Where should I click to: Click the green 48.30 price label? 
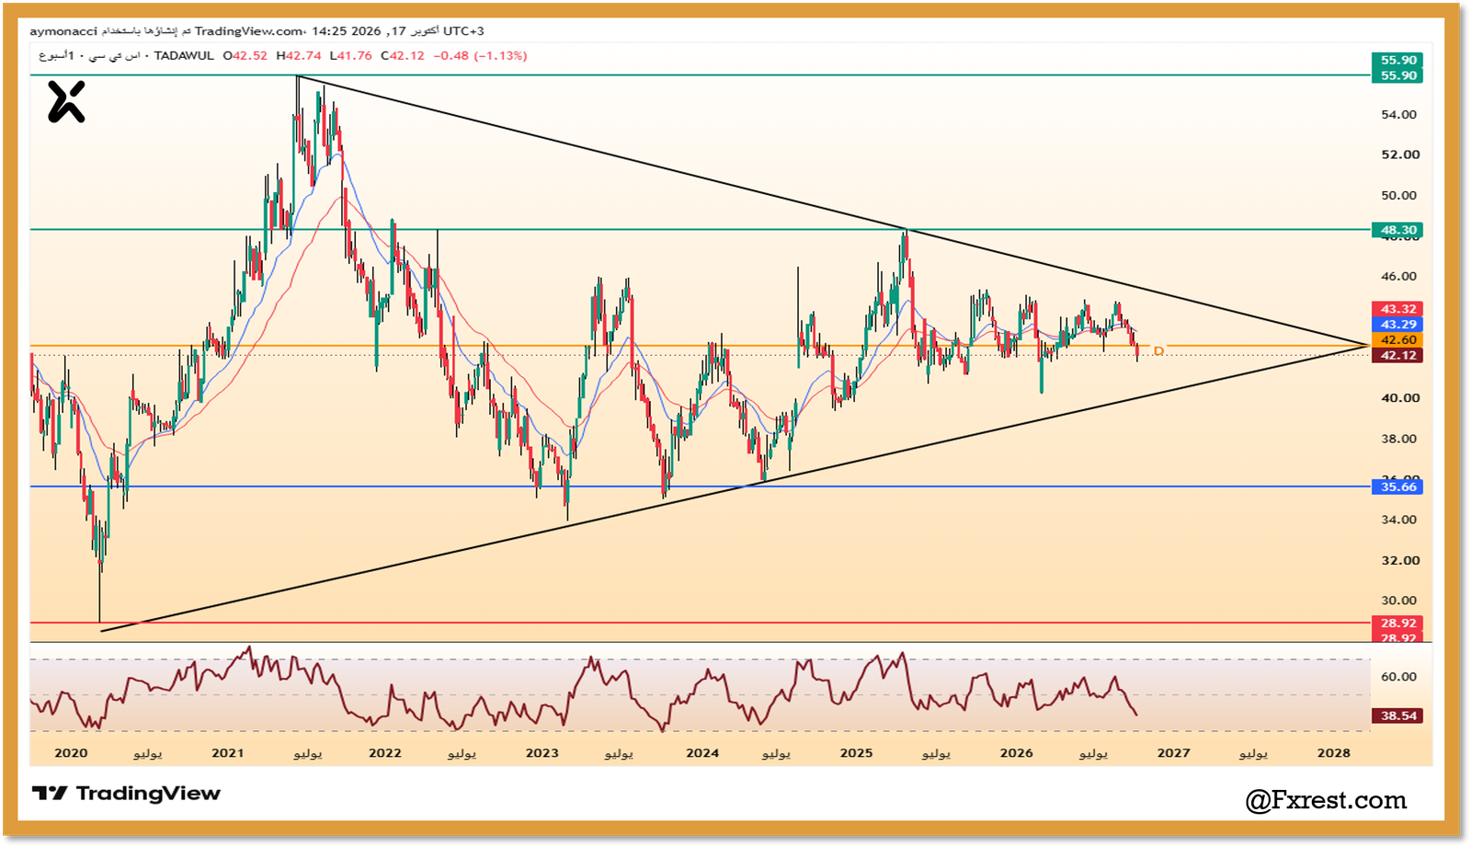(1397, 230)
